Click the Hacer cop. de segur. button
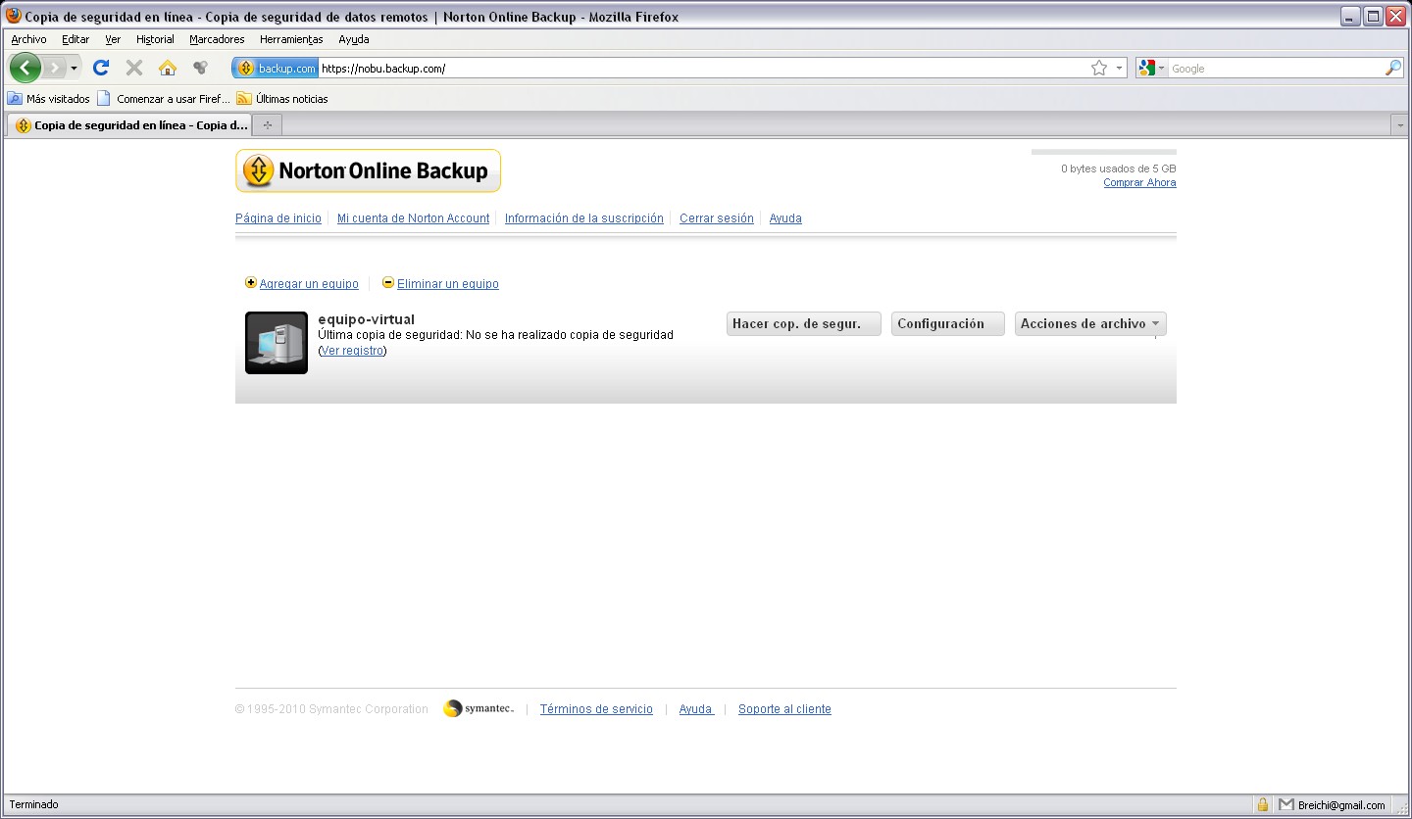This screenshot has height=819, width=1412. [x=804, y=324]
